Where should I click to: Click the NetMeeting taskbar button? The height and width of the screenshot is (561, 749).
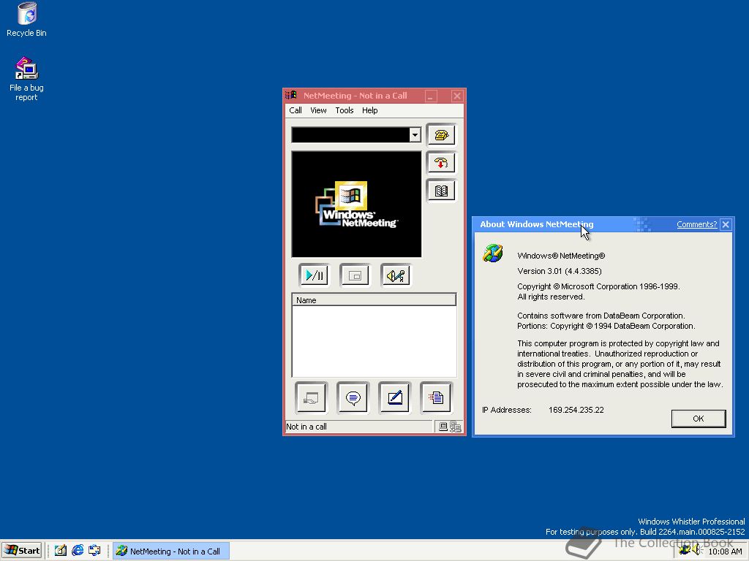[x=171, y=551]
